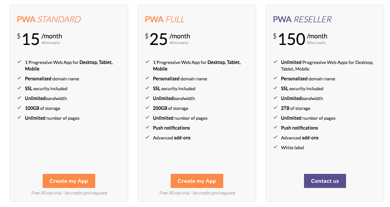Click checkmark beside White label

(x=275, y=147)
